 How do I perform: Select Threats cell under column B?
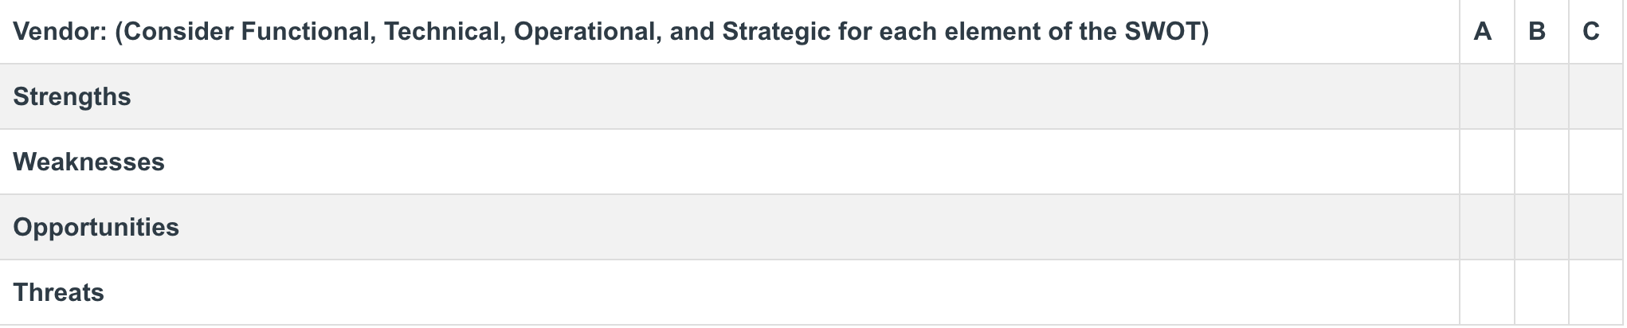[1541, 292]
